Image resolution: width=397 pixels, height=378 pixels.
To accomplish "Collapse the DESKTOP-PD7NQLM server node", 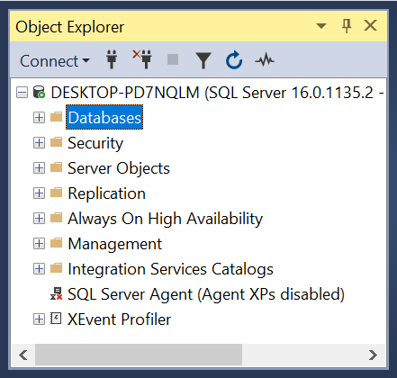I will 22,93.
